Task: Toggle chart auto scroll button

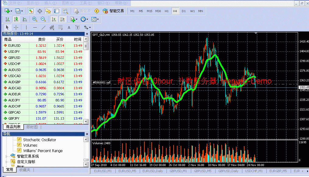Action: 54,19
